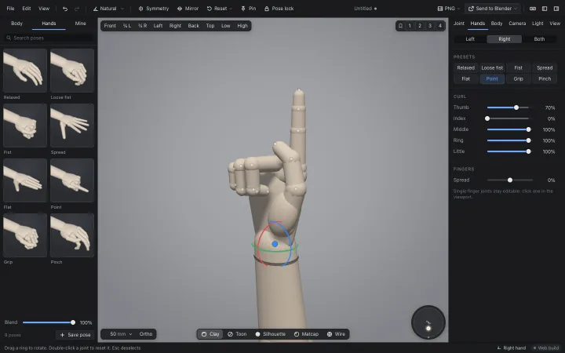The height and width of the screenshot is (353, 565).
Task: Select Matcap shading mode
Action: pyautogui.click(x=306, y=334)
